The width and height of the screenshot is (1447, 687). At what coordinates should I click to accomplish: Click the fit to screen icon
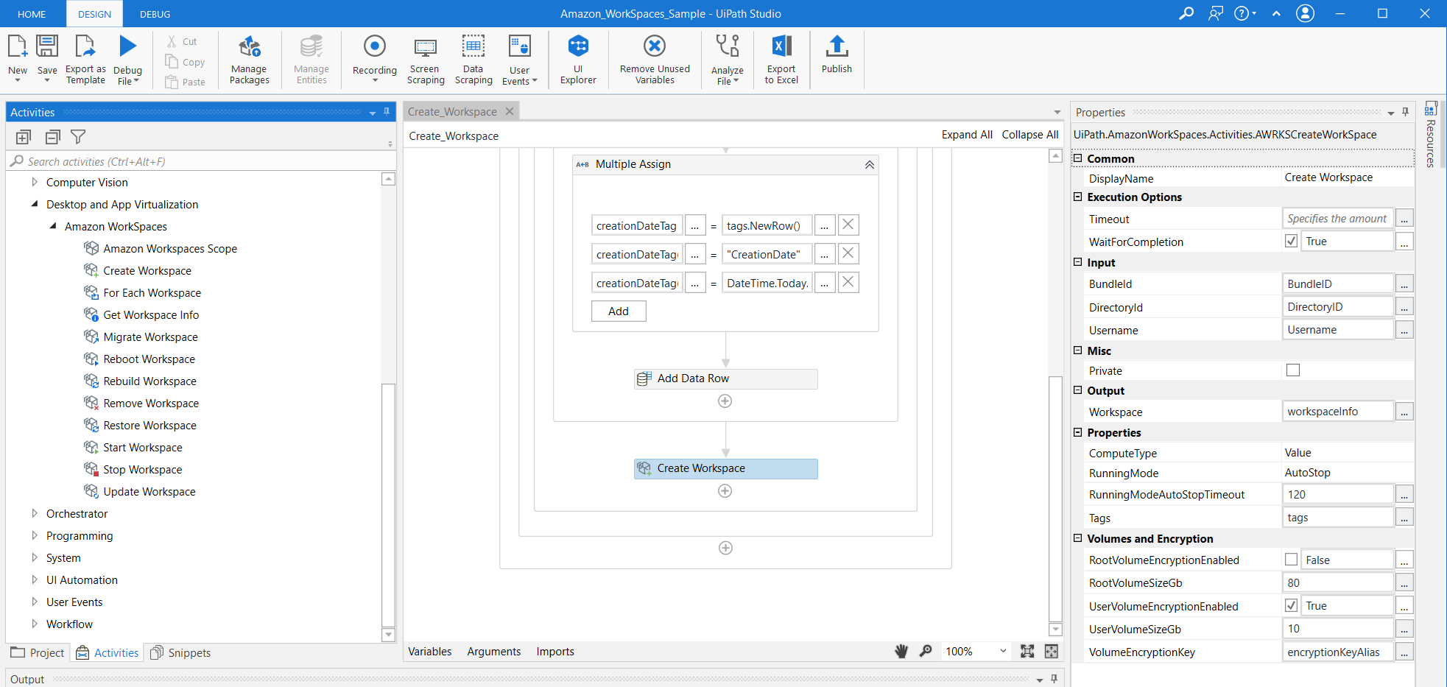[1027, 651]
